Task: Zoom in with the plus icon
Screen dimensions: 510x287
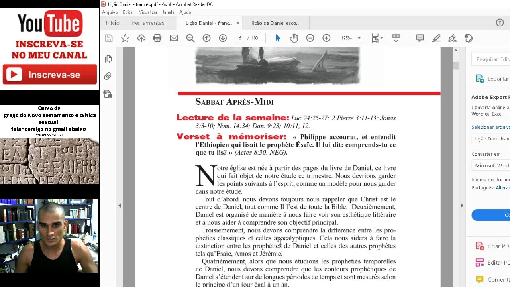Action: pyautogui.click(x=326, y=38)
